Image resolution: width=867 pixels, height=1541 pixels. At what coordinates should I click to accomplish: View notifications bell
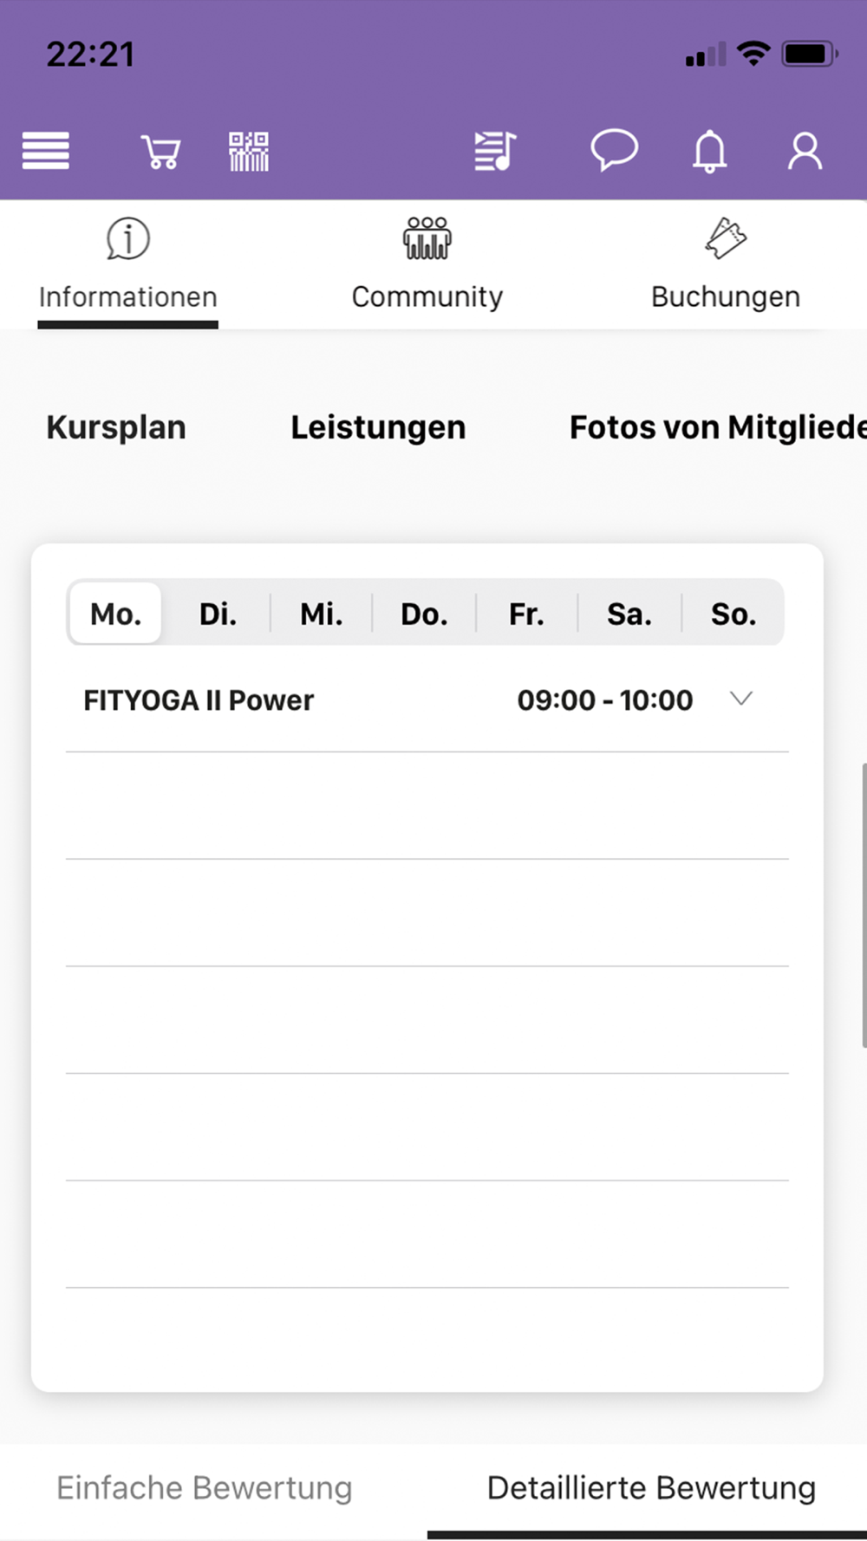[x=709, y=152]
